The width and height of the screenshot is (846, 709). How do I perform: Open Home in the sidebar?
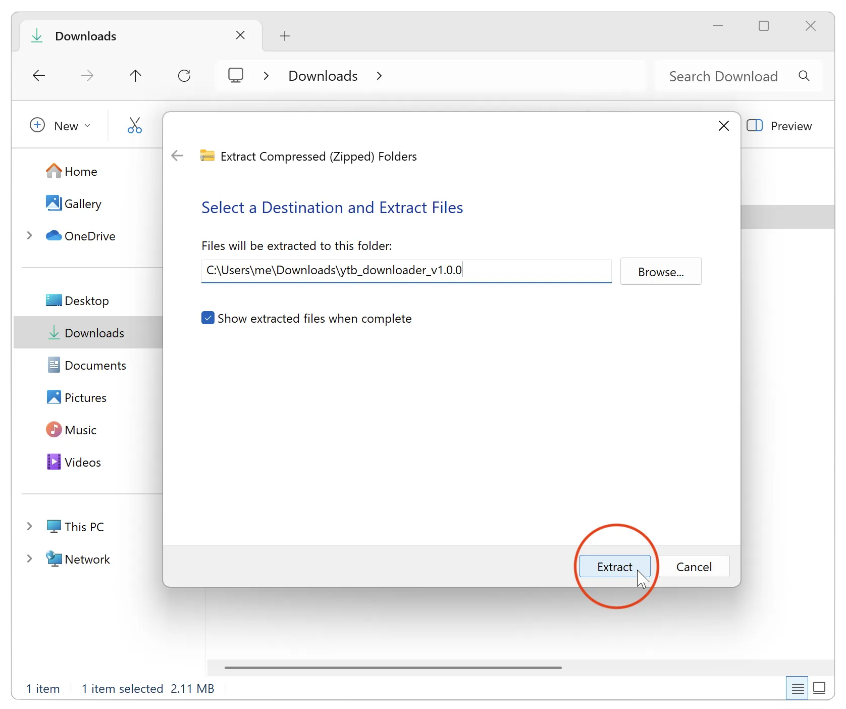[71, 172]
